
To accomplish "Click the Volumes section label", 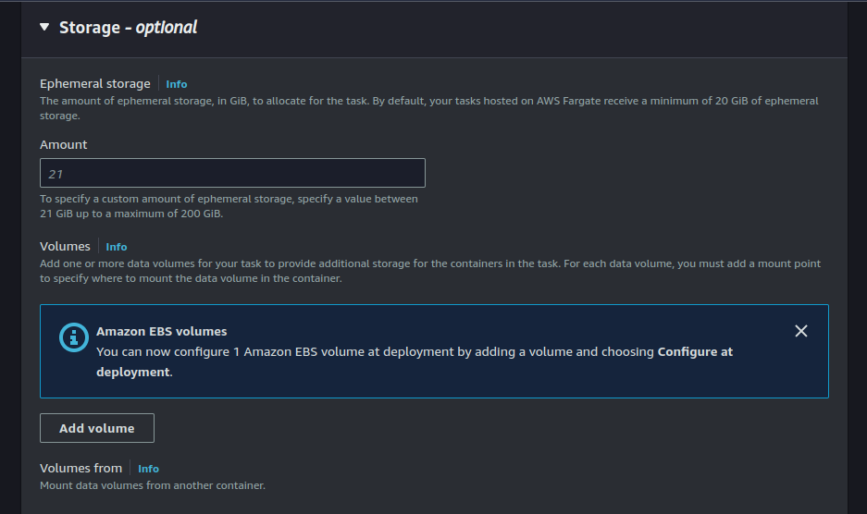I will pos(65,247).
